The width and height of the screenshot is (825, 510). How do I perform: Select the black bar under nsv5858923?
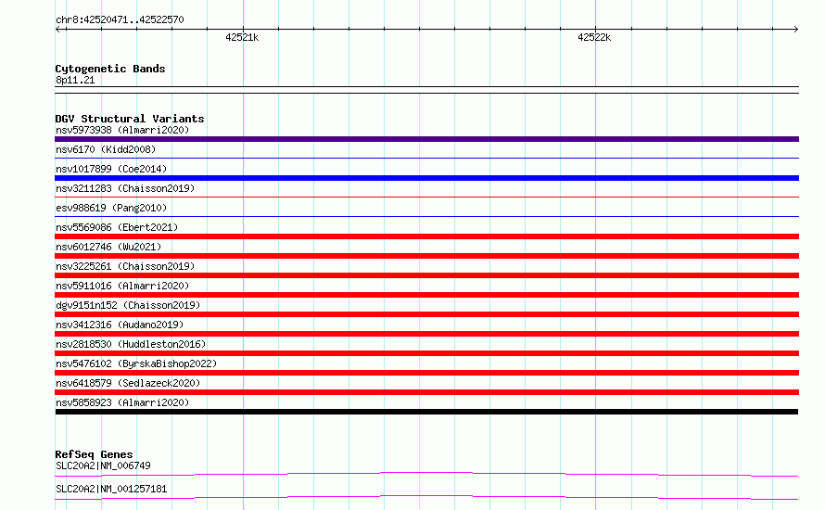426,412
